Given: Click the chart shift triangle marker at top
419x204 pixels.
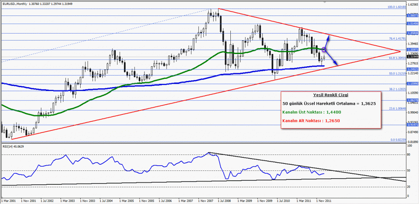Looking at the screenshot, I should point(324,2).
